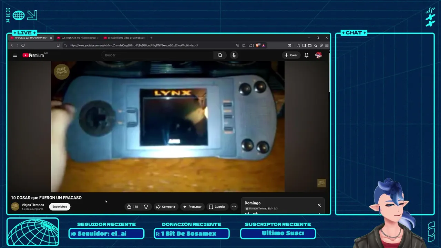Image resolution: width=441 pixels, height=248 pixels.
Task: Click the search magnifier button
Action: tap(220, 55)
